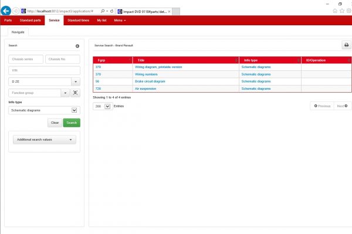352x234 pixels.
Task: Expand the Function group dropdown arrow
Action: [65, 93]
